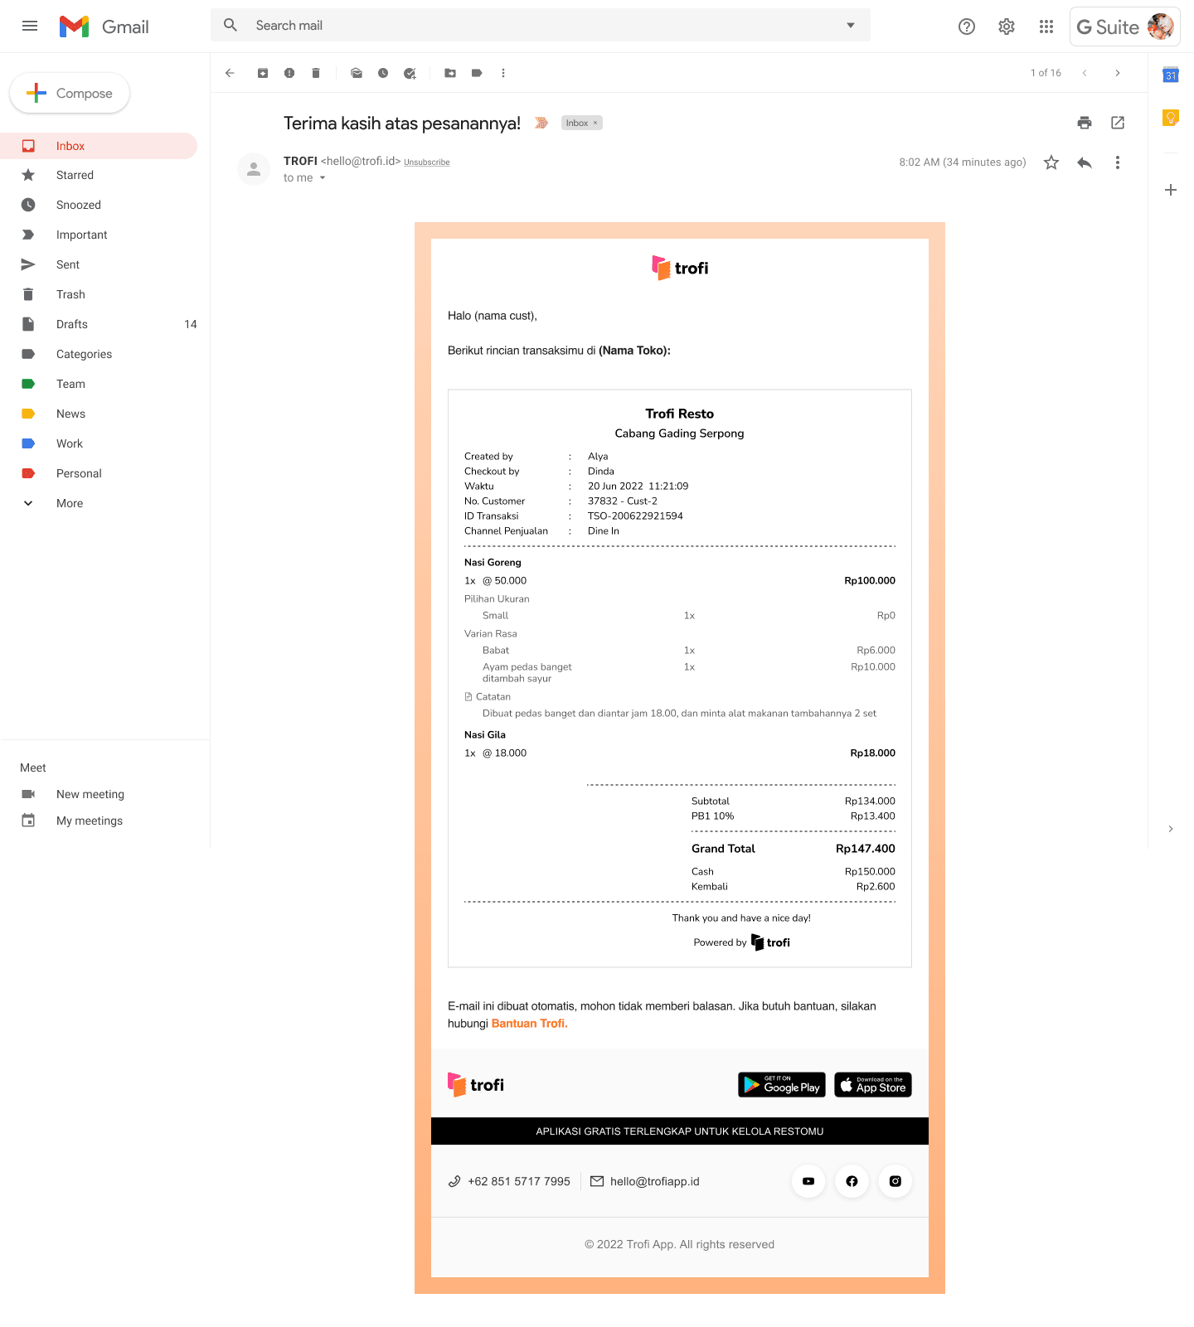The image size is (1194, 1327).
Task: Go to the newer email arrow
Action: coord(1085,73)
